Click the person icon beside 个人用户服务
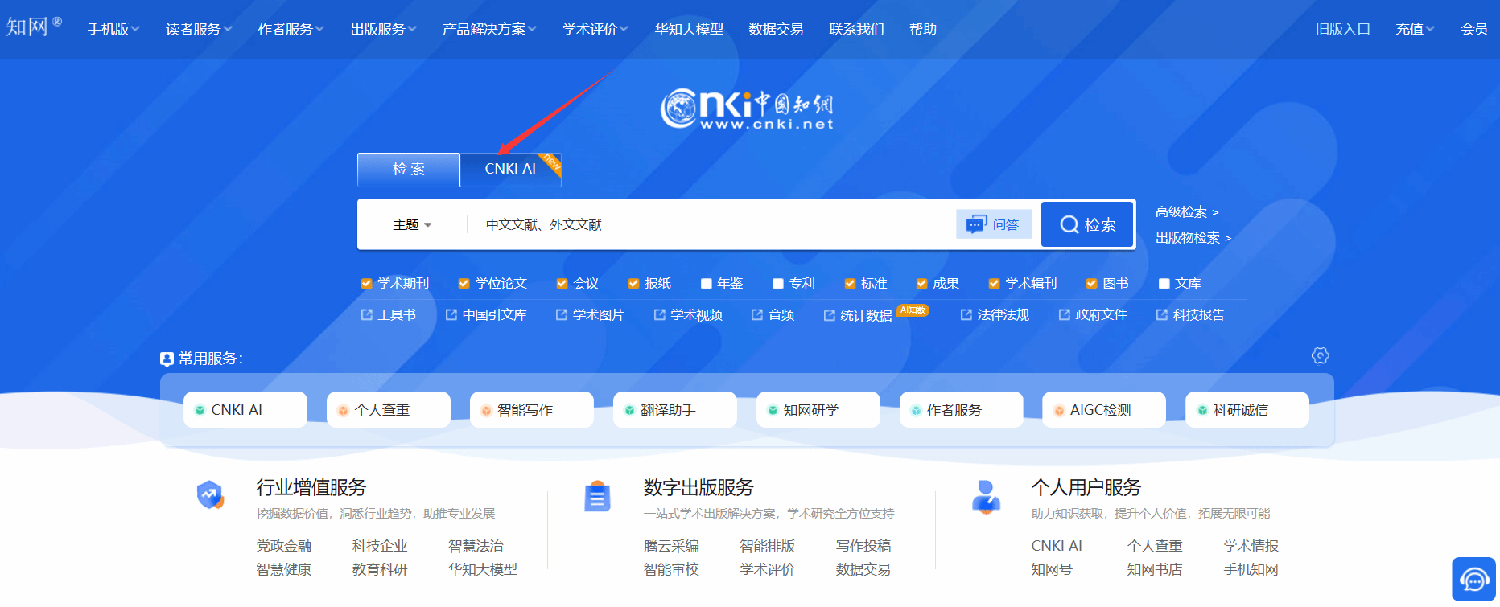Image resolution: width=1500 pixels, height=607 pixels. 986,496
